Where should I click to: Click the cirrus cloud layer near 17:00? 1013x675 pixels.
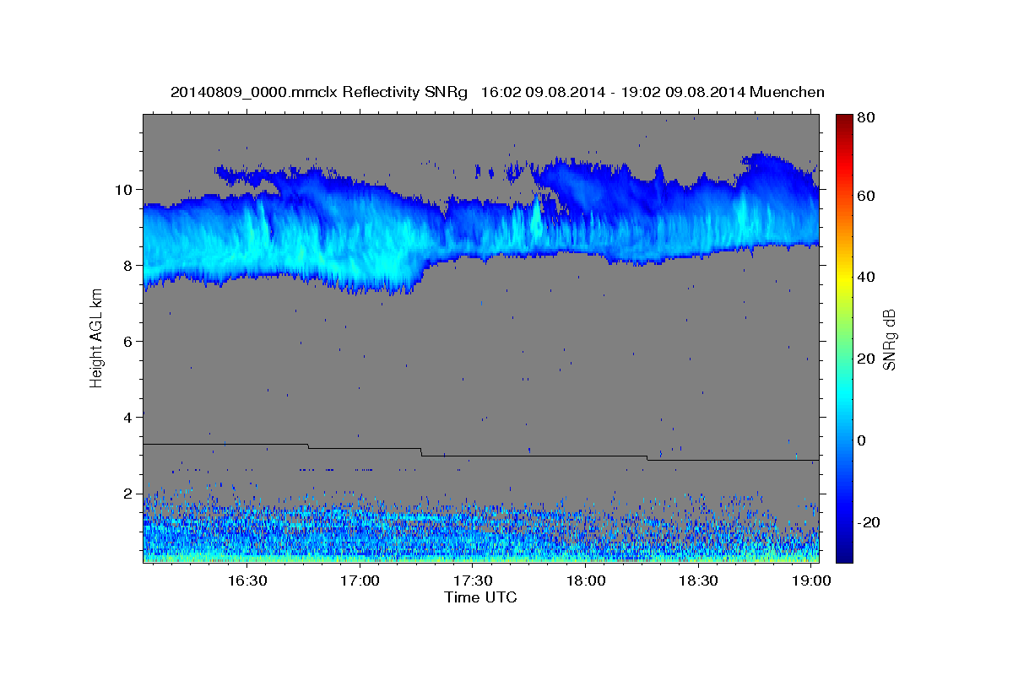click(x=360, y=232)
